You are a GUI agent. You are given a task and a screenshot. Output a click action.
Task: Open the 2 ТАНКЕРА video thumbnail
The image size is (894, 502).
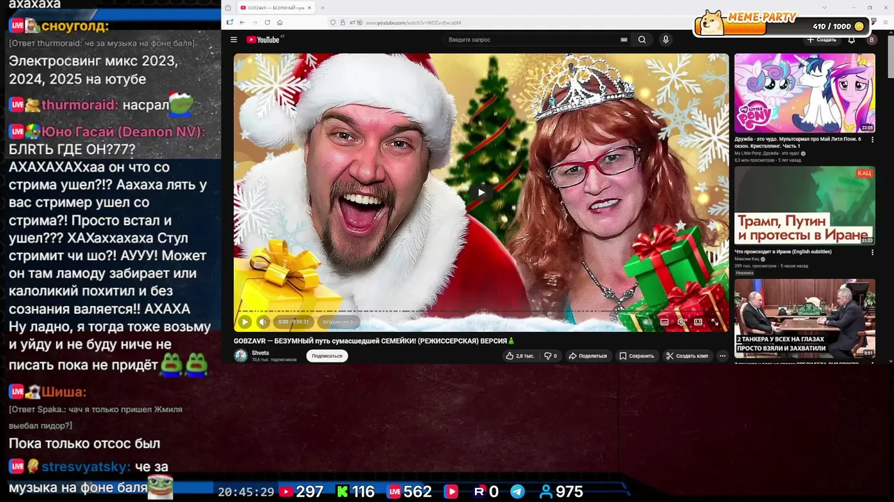(805, 319)
